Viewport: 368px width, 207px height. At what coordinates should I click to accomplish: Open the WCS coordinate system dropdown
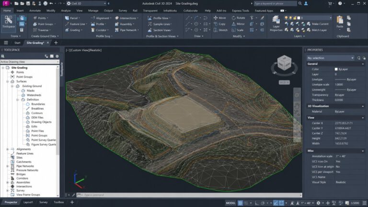pos(284,82)
